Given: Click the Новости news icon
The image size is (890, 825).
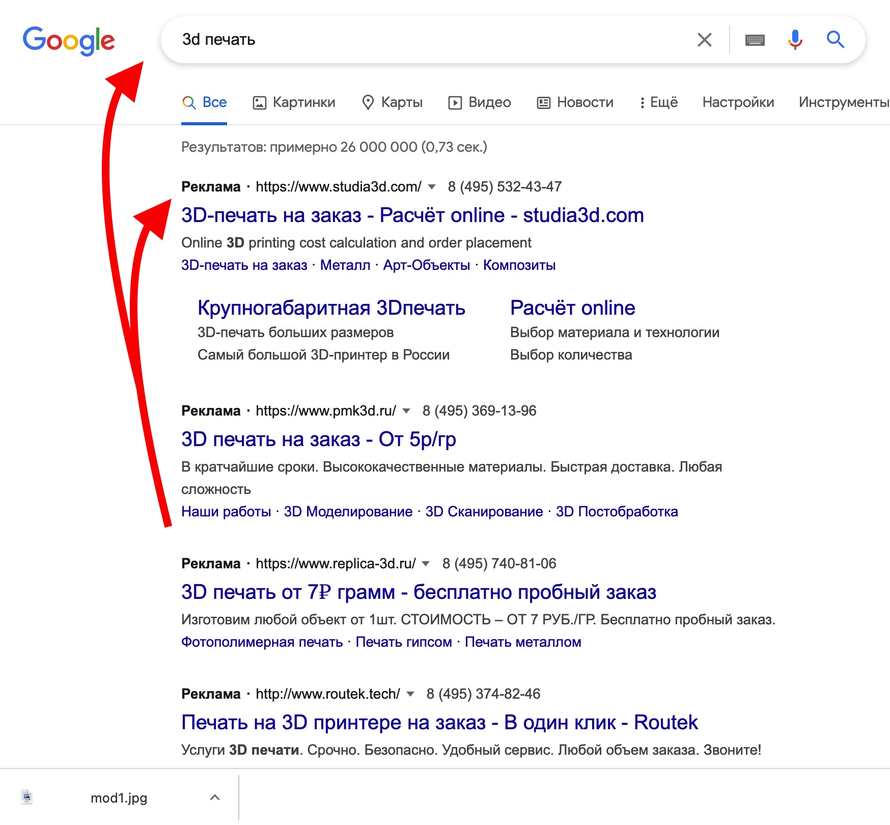Looking at the screenshot, I should (544, 102).
